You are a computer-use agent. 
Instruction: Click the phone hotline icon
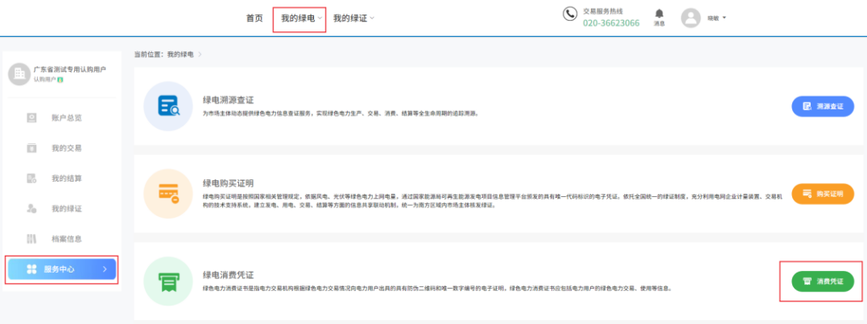(570, 14)
